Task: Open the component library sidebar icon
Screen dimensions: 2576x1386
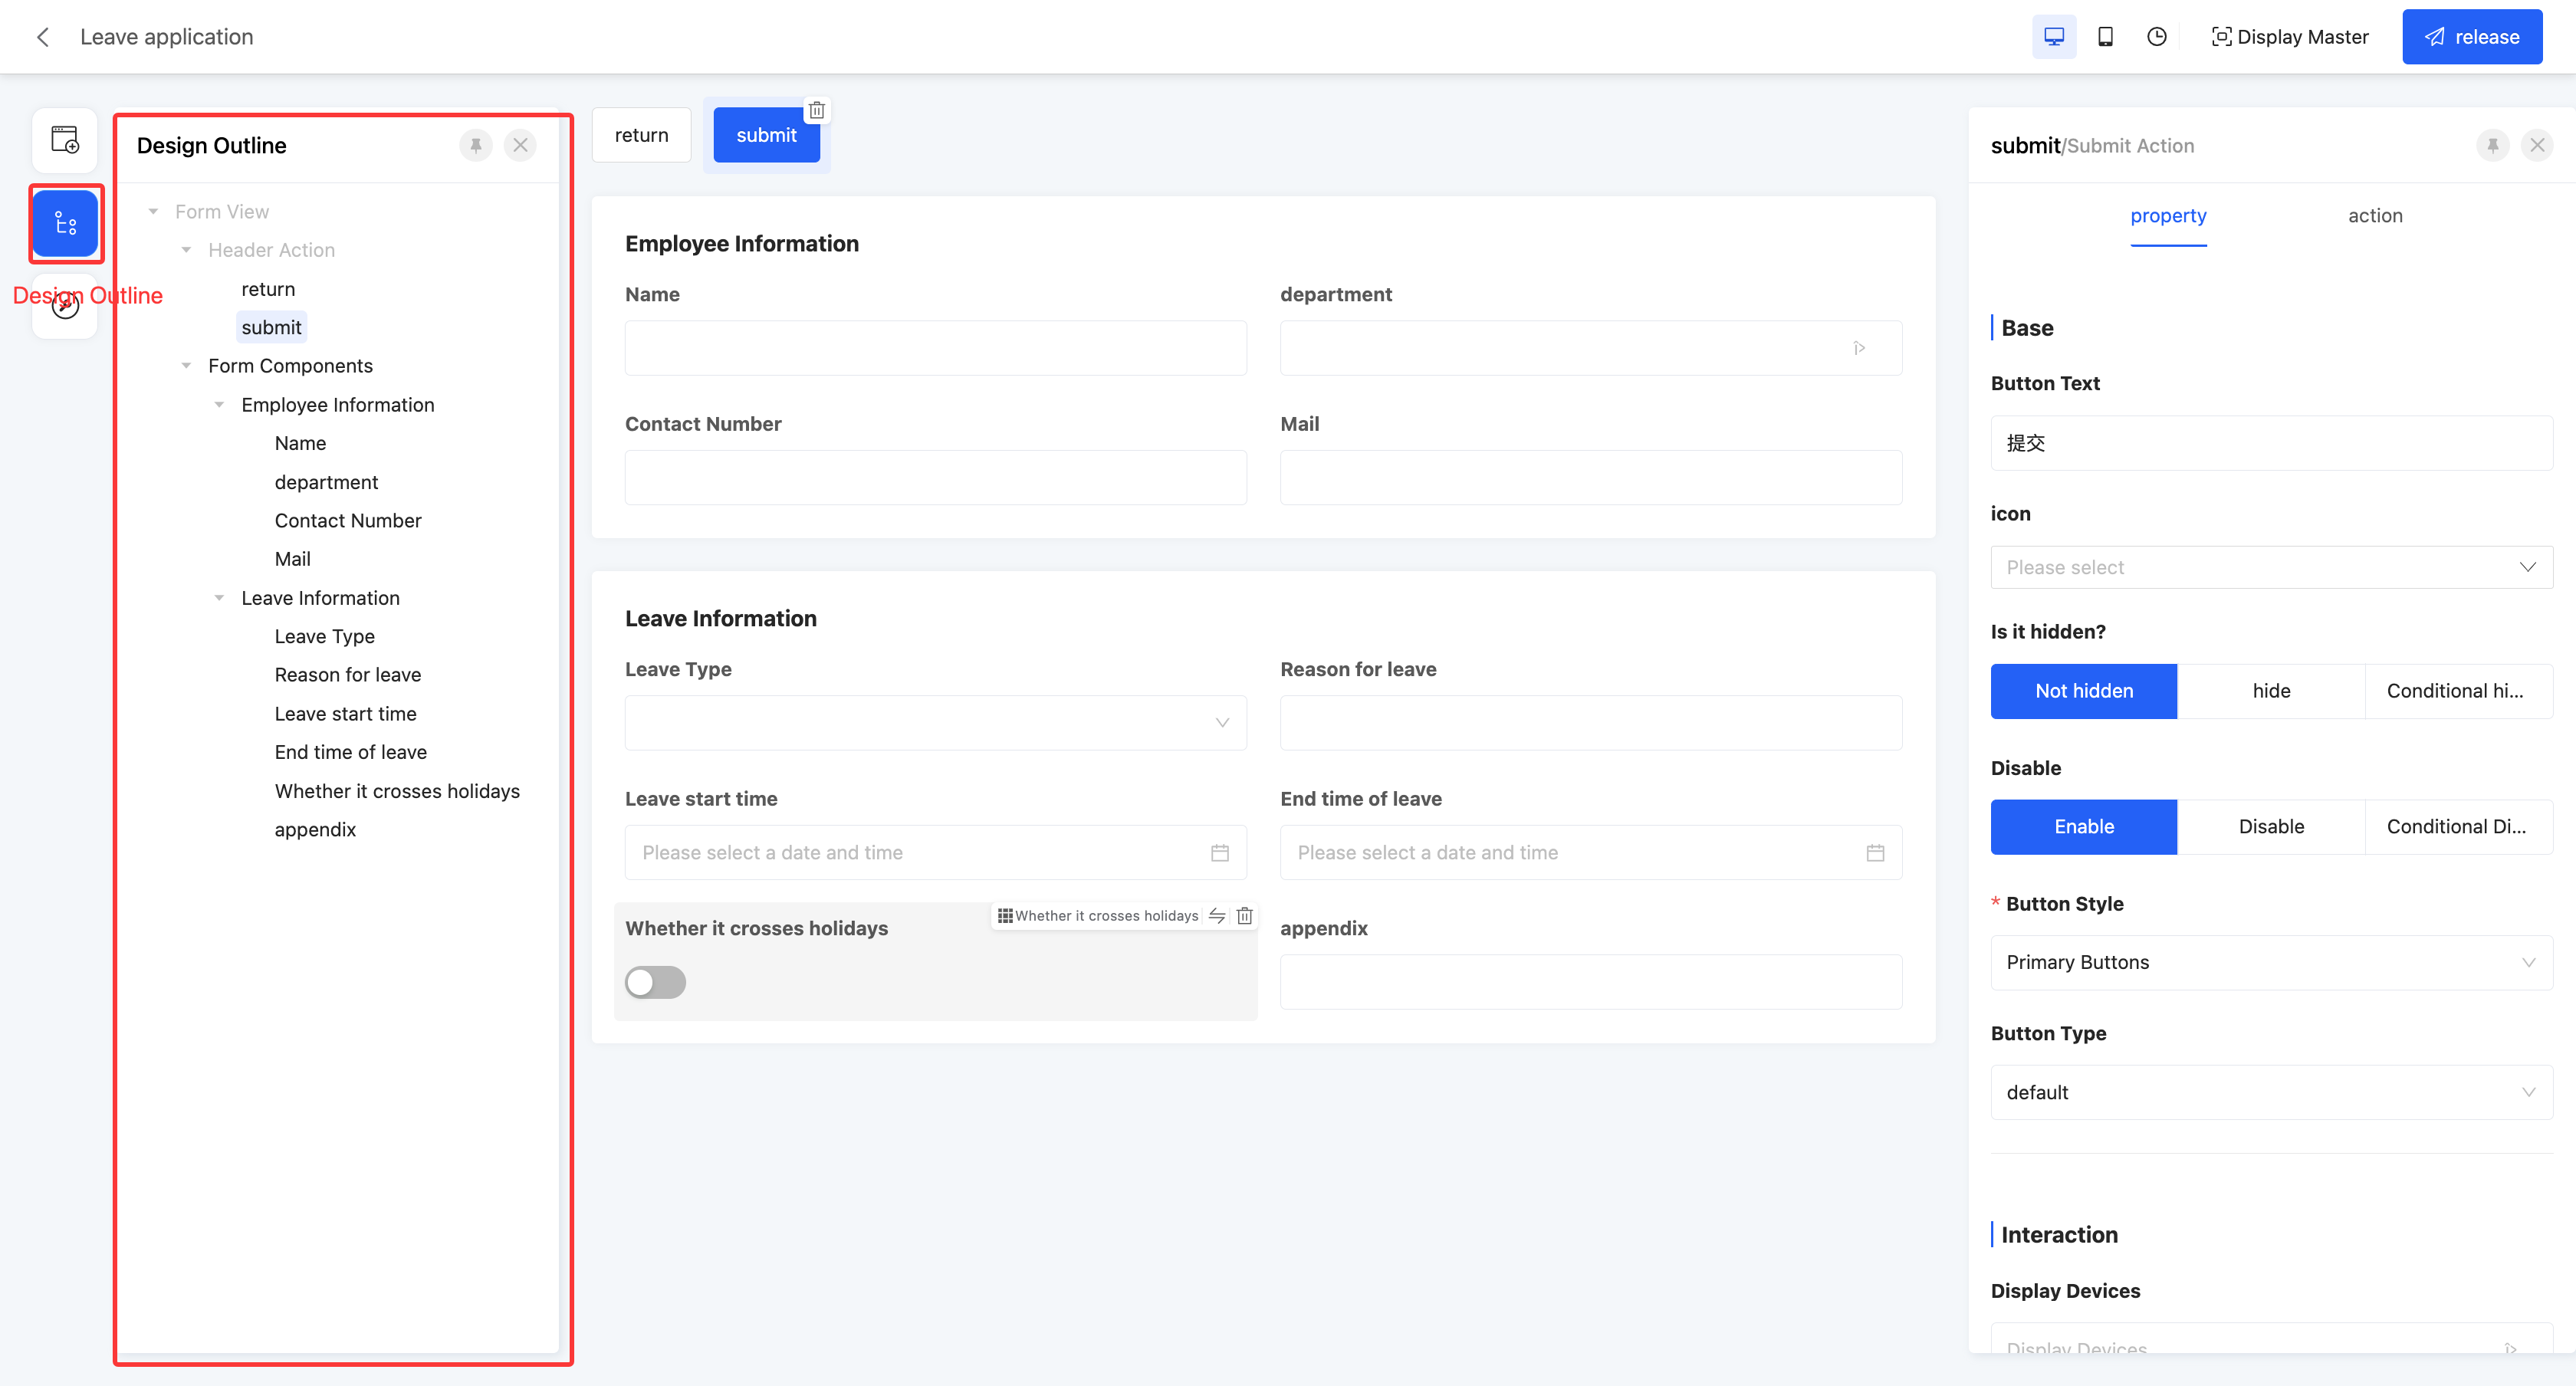Action: tap(65, 140)
